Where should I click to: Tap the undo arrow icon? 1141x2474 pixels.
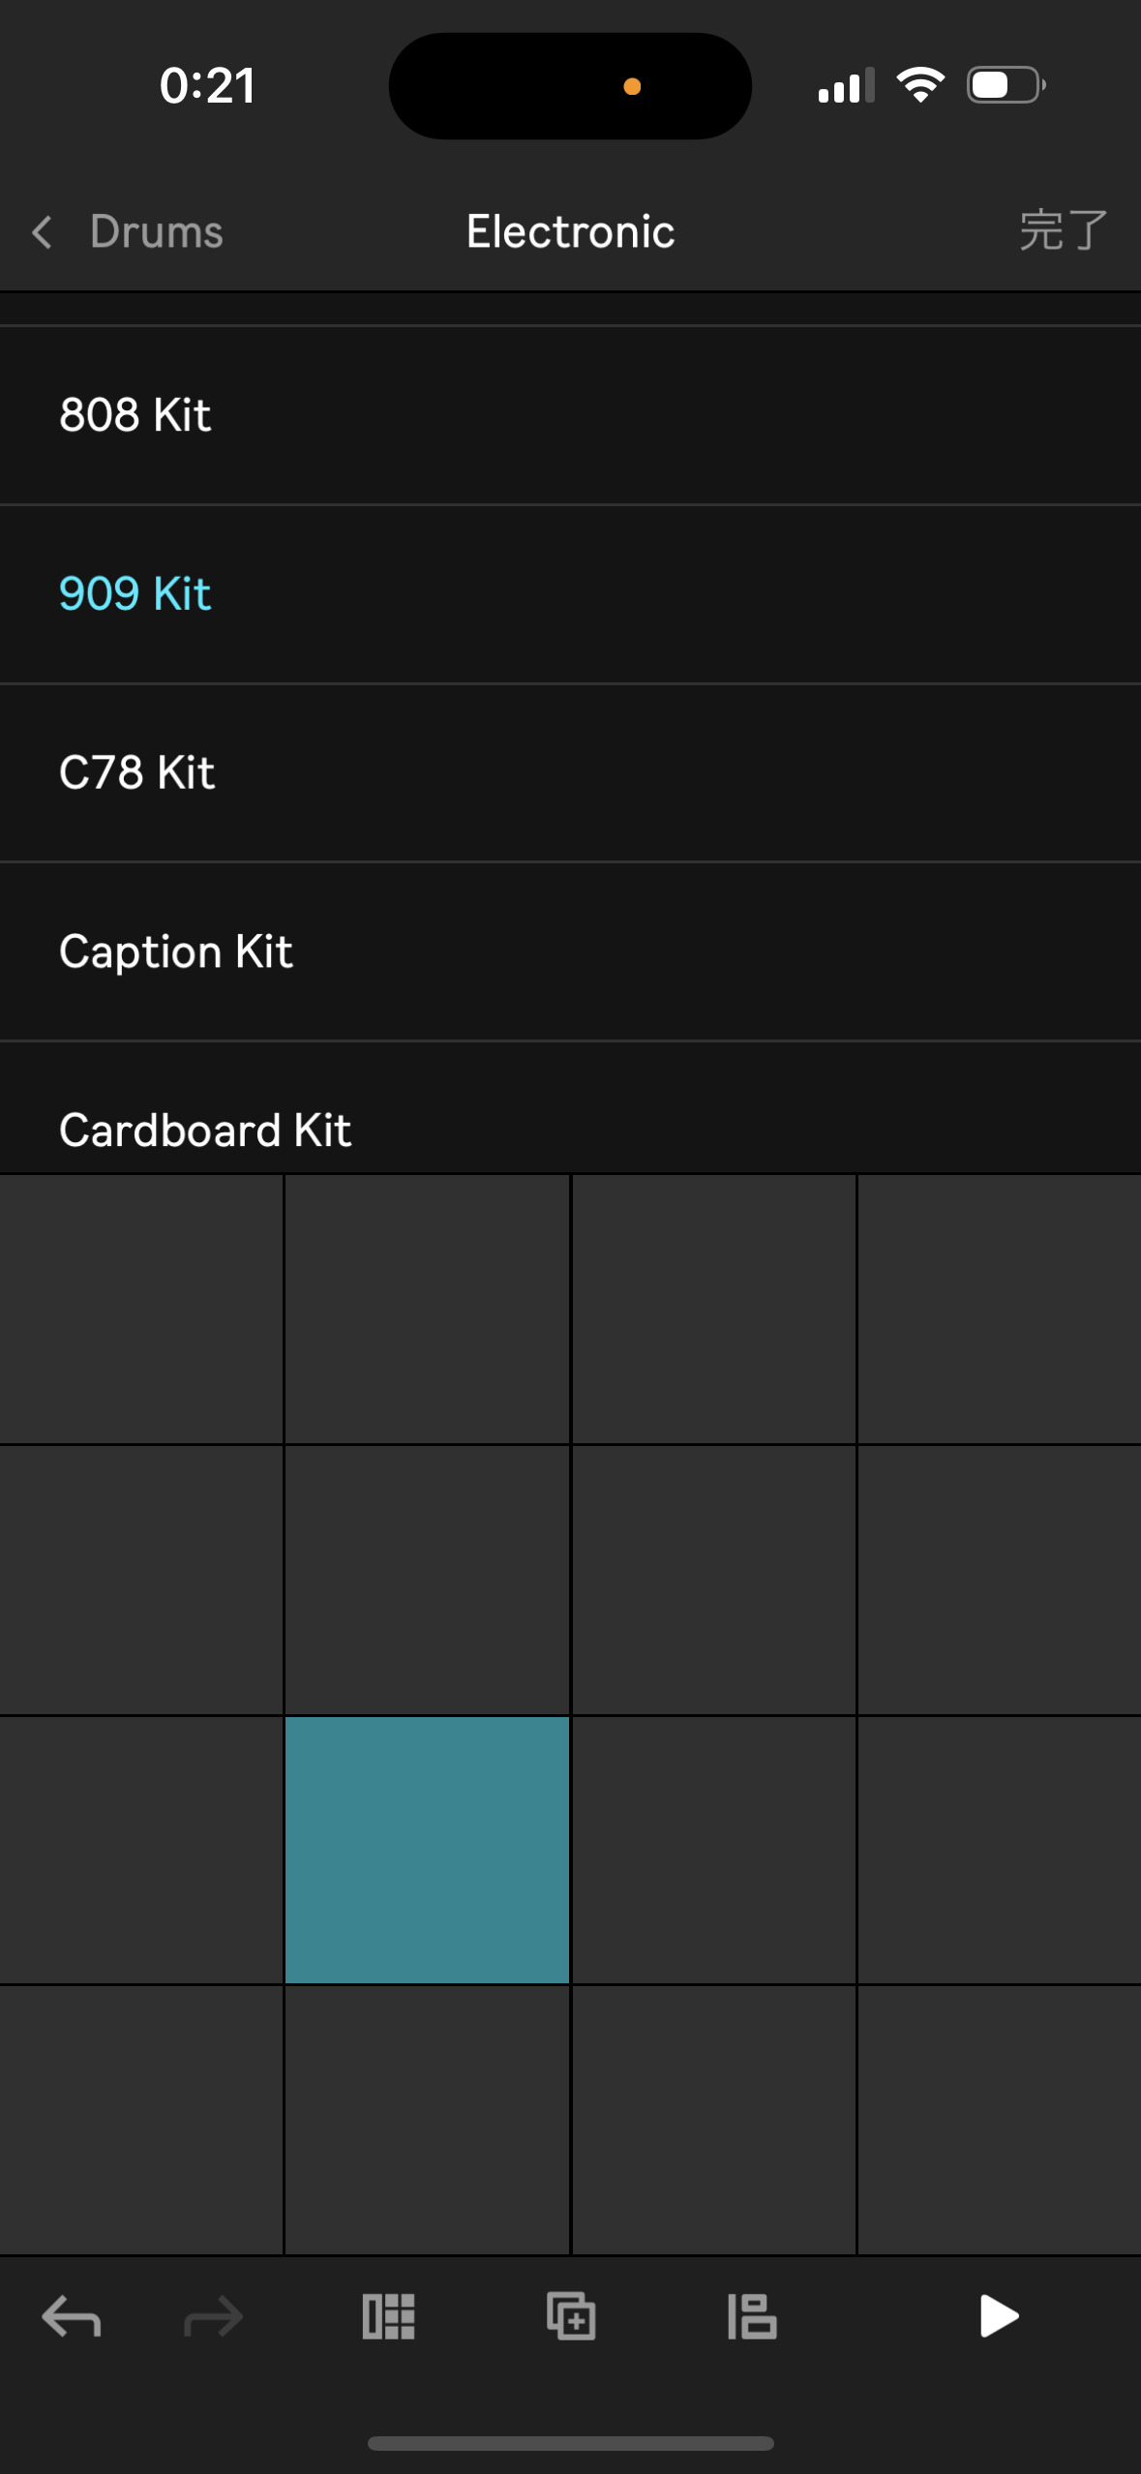click(72, 2317)
